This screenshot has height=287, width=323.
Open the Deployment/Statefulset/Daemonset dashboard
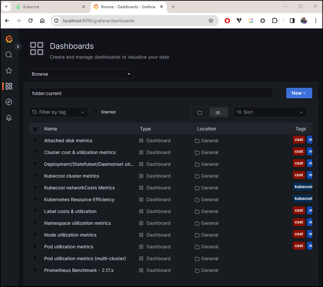pyautogui.click(x=89, y=164)
